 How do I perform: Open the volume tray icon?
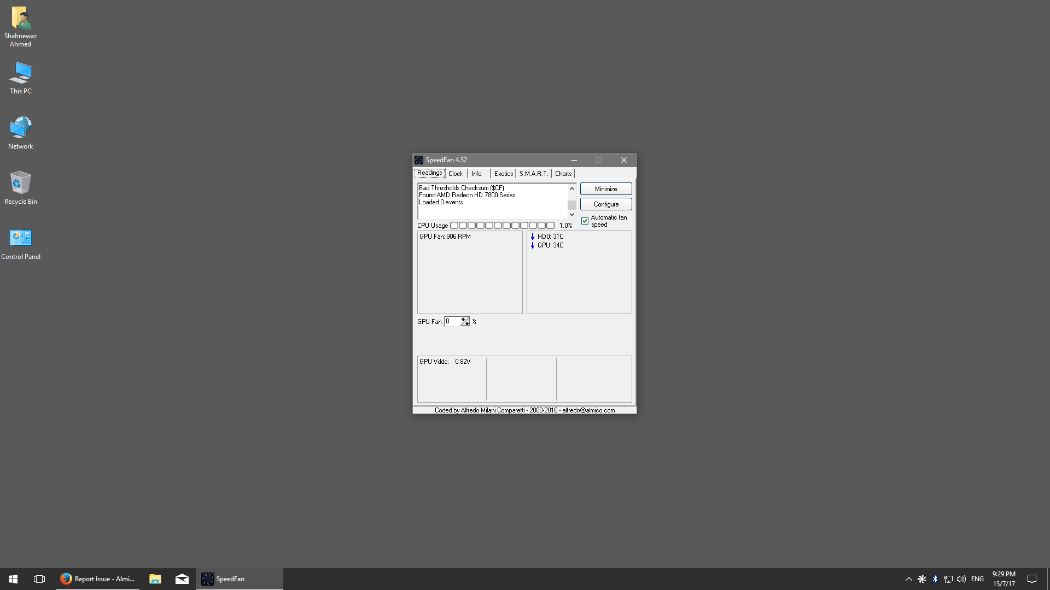coord(961,579)
